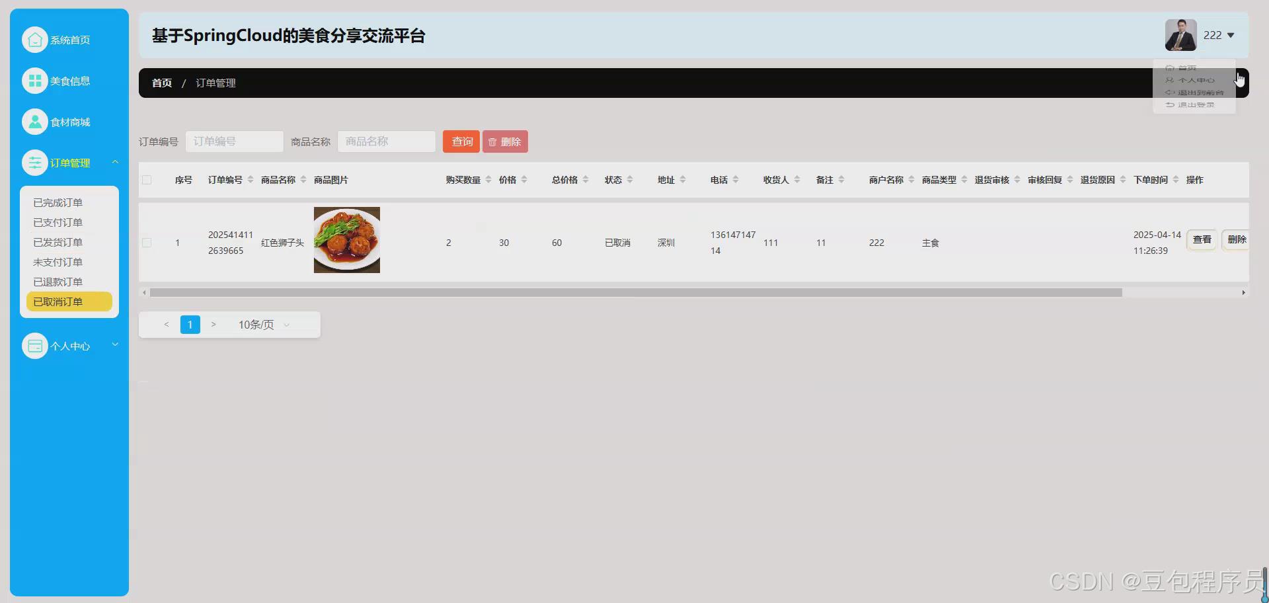This screenshot has width=1269, height=603.
Task: Click 查看 to view the order details
Action: pyautogui.click(x=1202, y=239)
